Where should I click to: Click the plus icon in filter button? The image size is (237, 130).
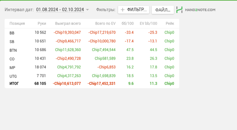(x=123, y=10)
